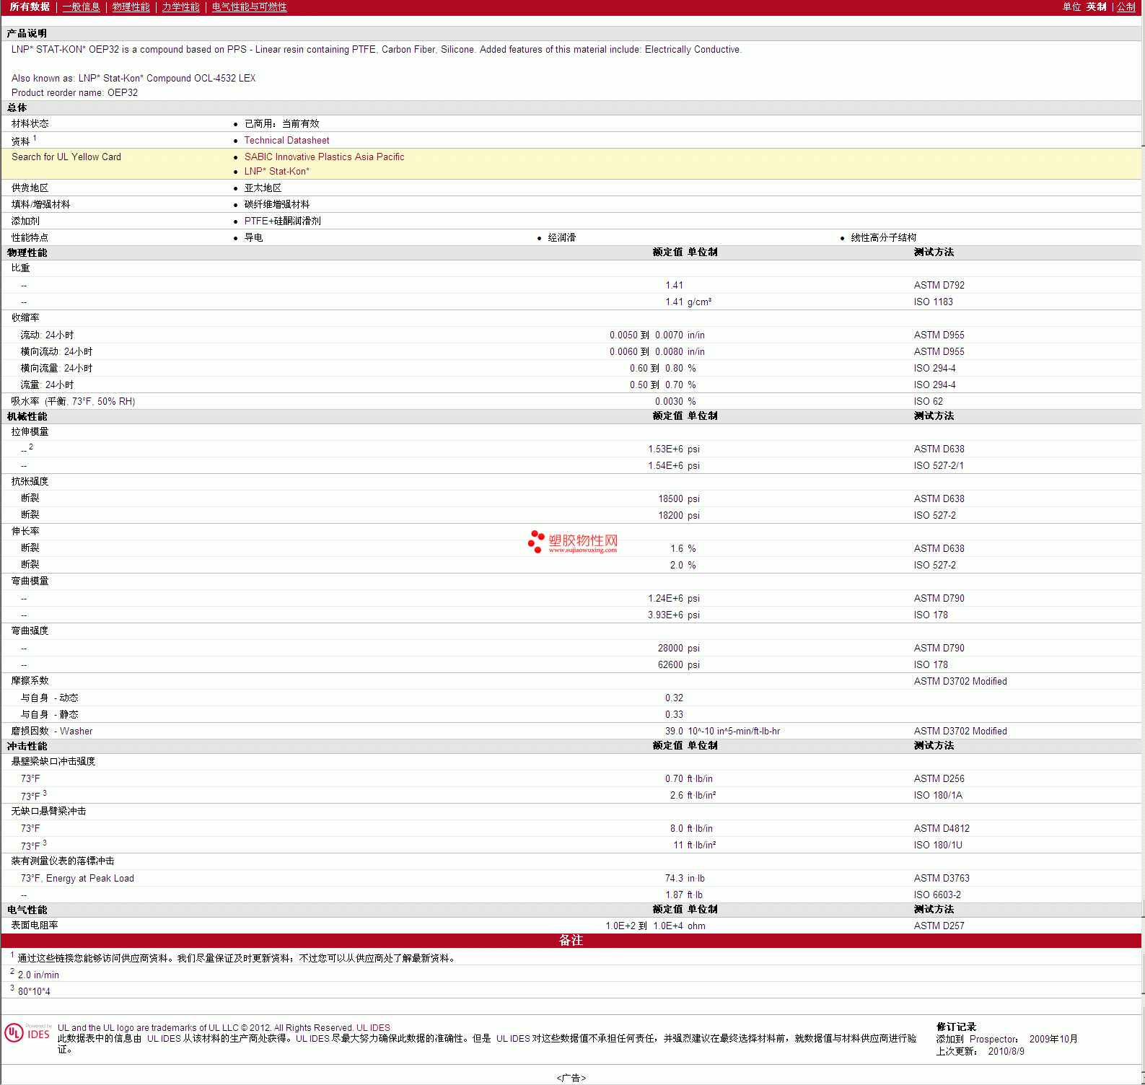Click 'Search for UL Yellow Card' label
1145x1085 pixels.
(66, 157)
